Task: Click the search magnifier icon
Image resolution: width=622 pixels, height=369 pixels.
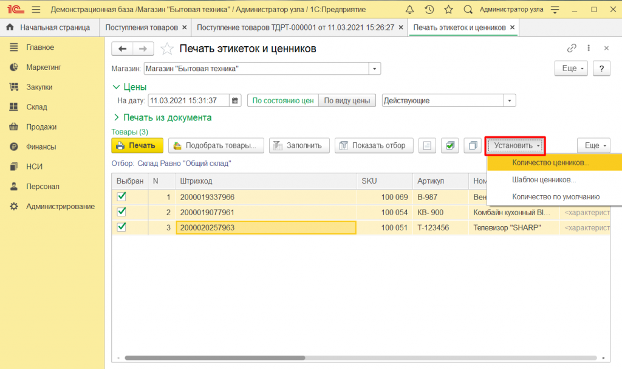Action: 468,10
